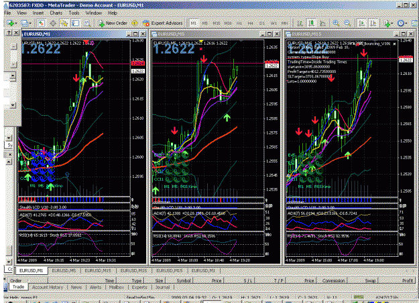Toggle the Navigator window icon

click(x=64, y=23)
